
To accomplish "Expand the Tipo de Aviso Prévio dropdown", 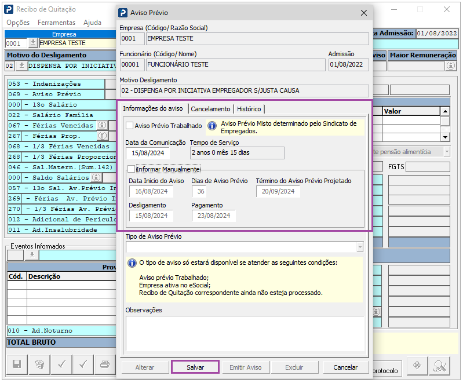I will 360,247.
